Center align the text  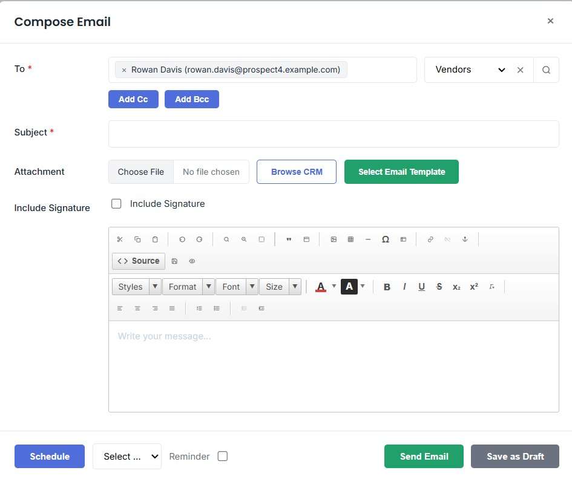[x=137, y=308]
